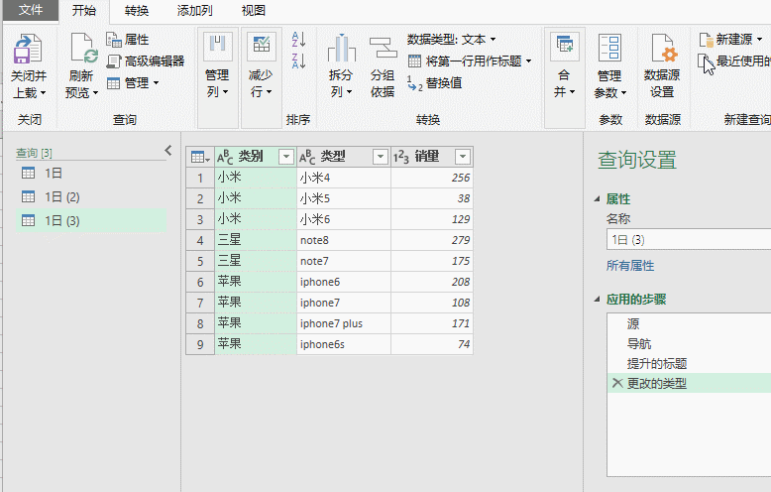Screen dimensions: 771x492
Task: Select the 源 applied step
Action: point(689,324)
